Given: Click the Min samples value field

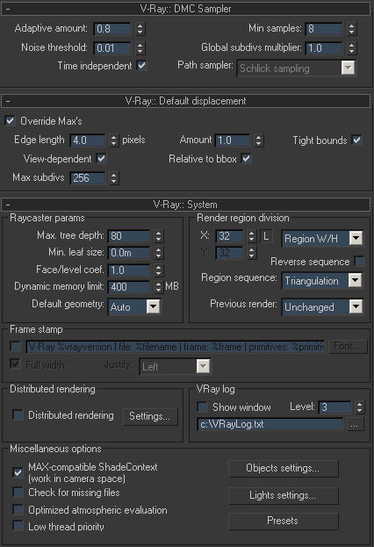Looking at the screenshot, I should [x=324, y=29].
